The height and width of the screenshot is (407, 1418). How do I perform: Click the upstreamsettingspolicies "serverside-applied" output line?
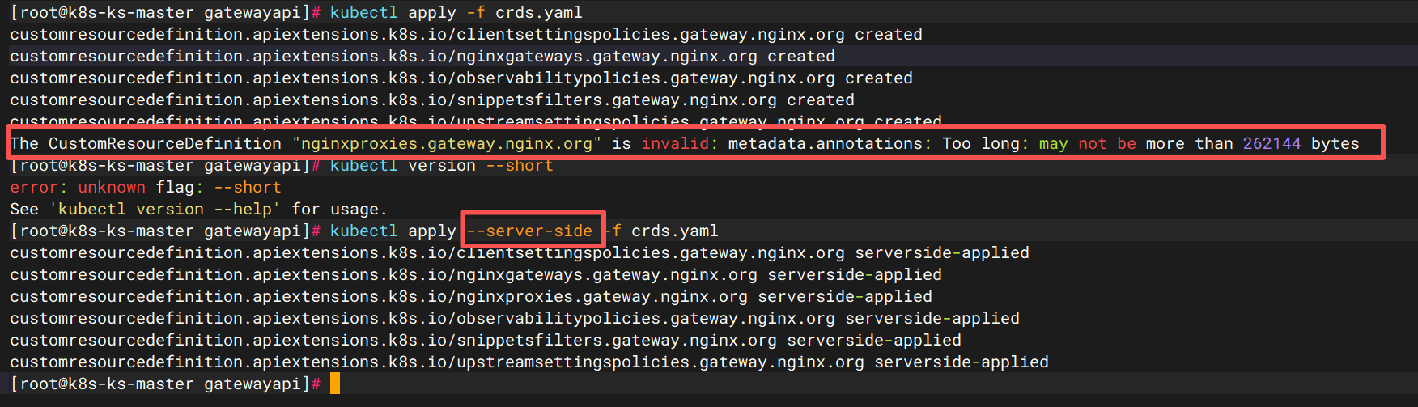[x=529, y=362]
